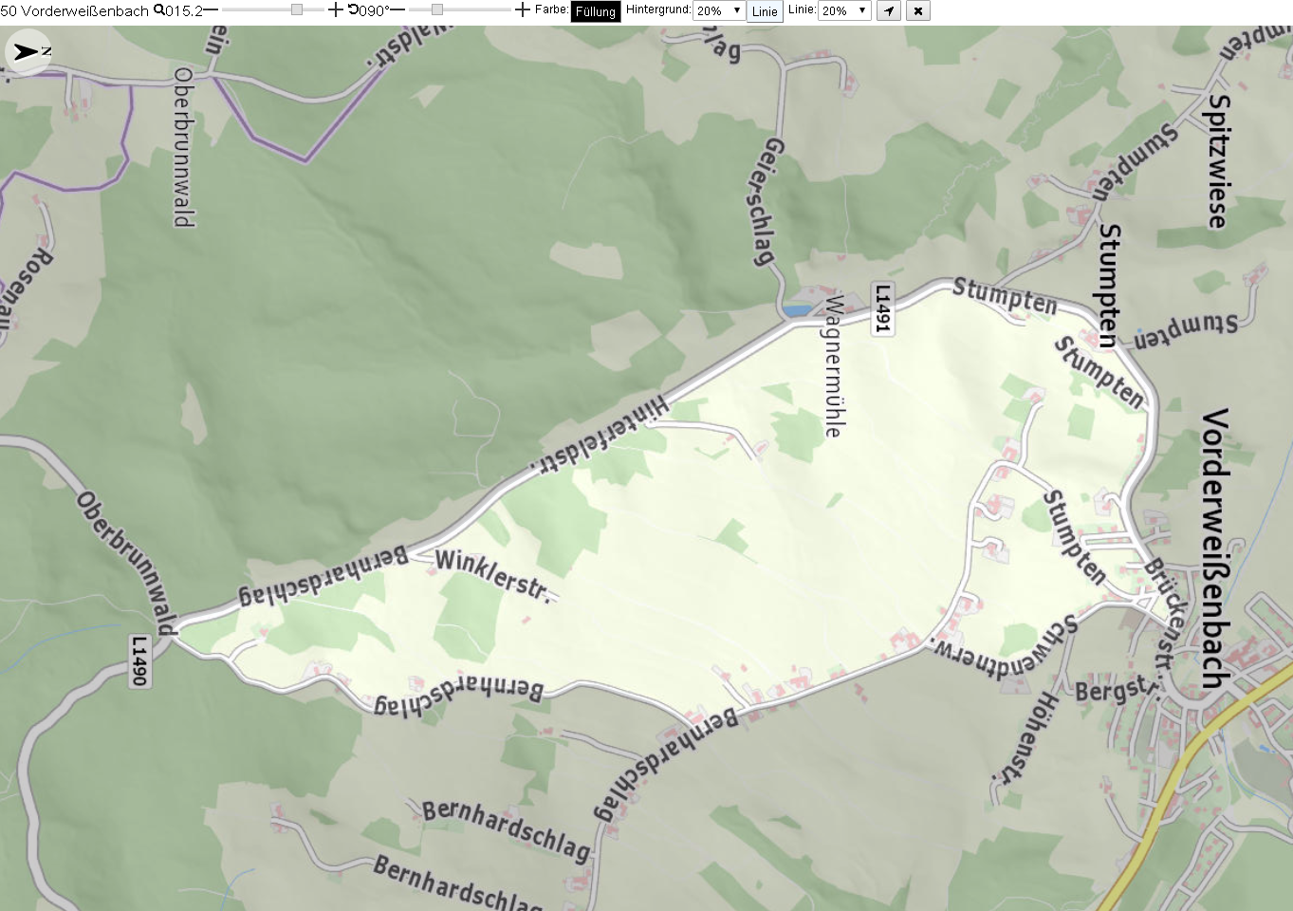Click the magnifier zoom icon
The image size is (1293, 911).
[159, 10]
